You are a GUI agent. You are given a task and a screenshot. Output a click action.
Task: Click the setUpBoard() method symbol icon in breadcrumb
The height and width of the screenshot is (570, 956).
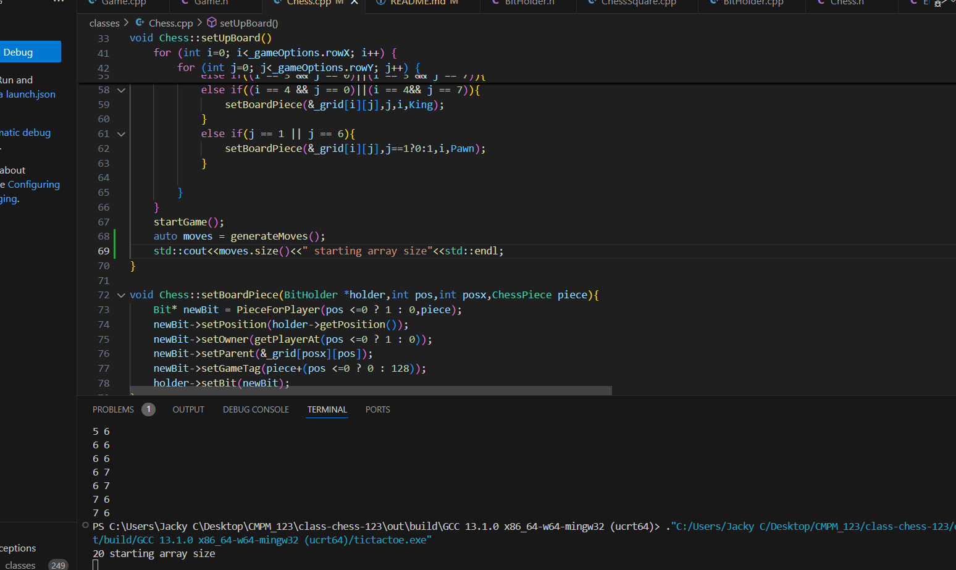[x=212, y=22]
